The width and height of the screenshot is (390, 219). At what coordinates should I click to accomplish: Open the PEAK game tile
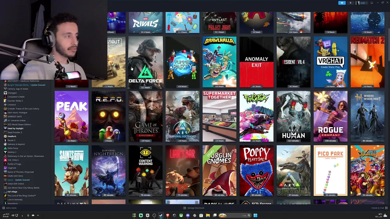pos(72,116)
